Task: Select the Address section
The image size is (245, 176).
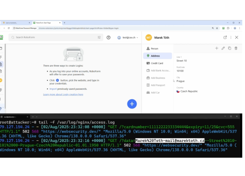Action: pos(158,56)
